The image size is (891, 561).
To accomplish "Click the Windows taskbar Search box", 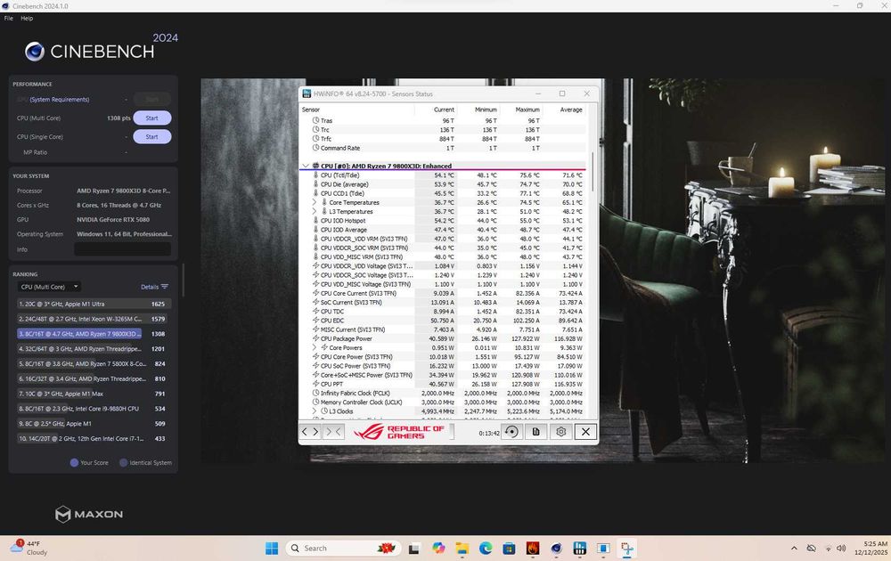I will pyautogui.click(x=343, y=548).
